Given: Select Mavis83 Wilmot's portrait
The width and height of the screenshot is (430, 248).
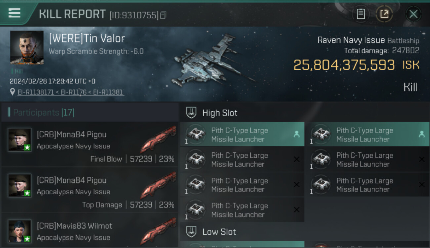Looking at the screenshot, I should (20, 231).
